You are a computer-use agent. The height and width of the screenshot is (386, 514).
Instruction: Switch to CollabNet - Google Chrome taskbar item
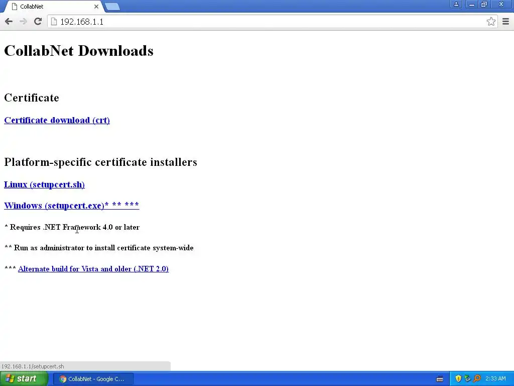pos(93,379)
